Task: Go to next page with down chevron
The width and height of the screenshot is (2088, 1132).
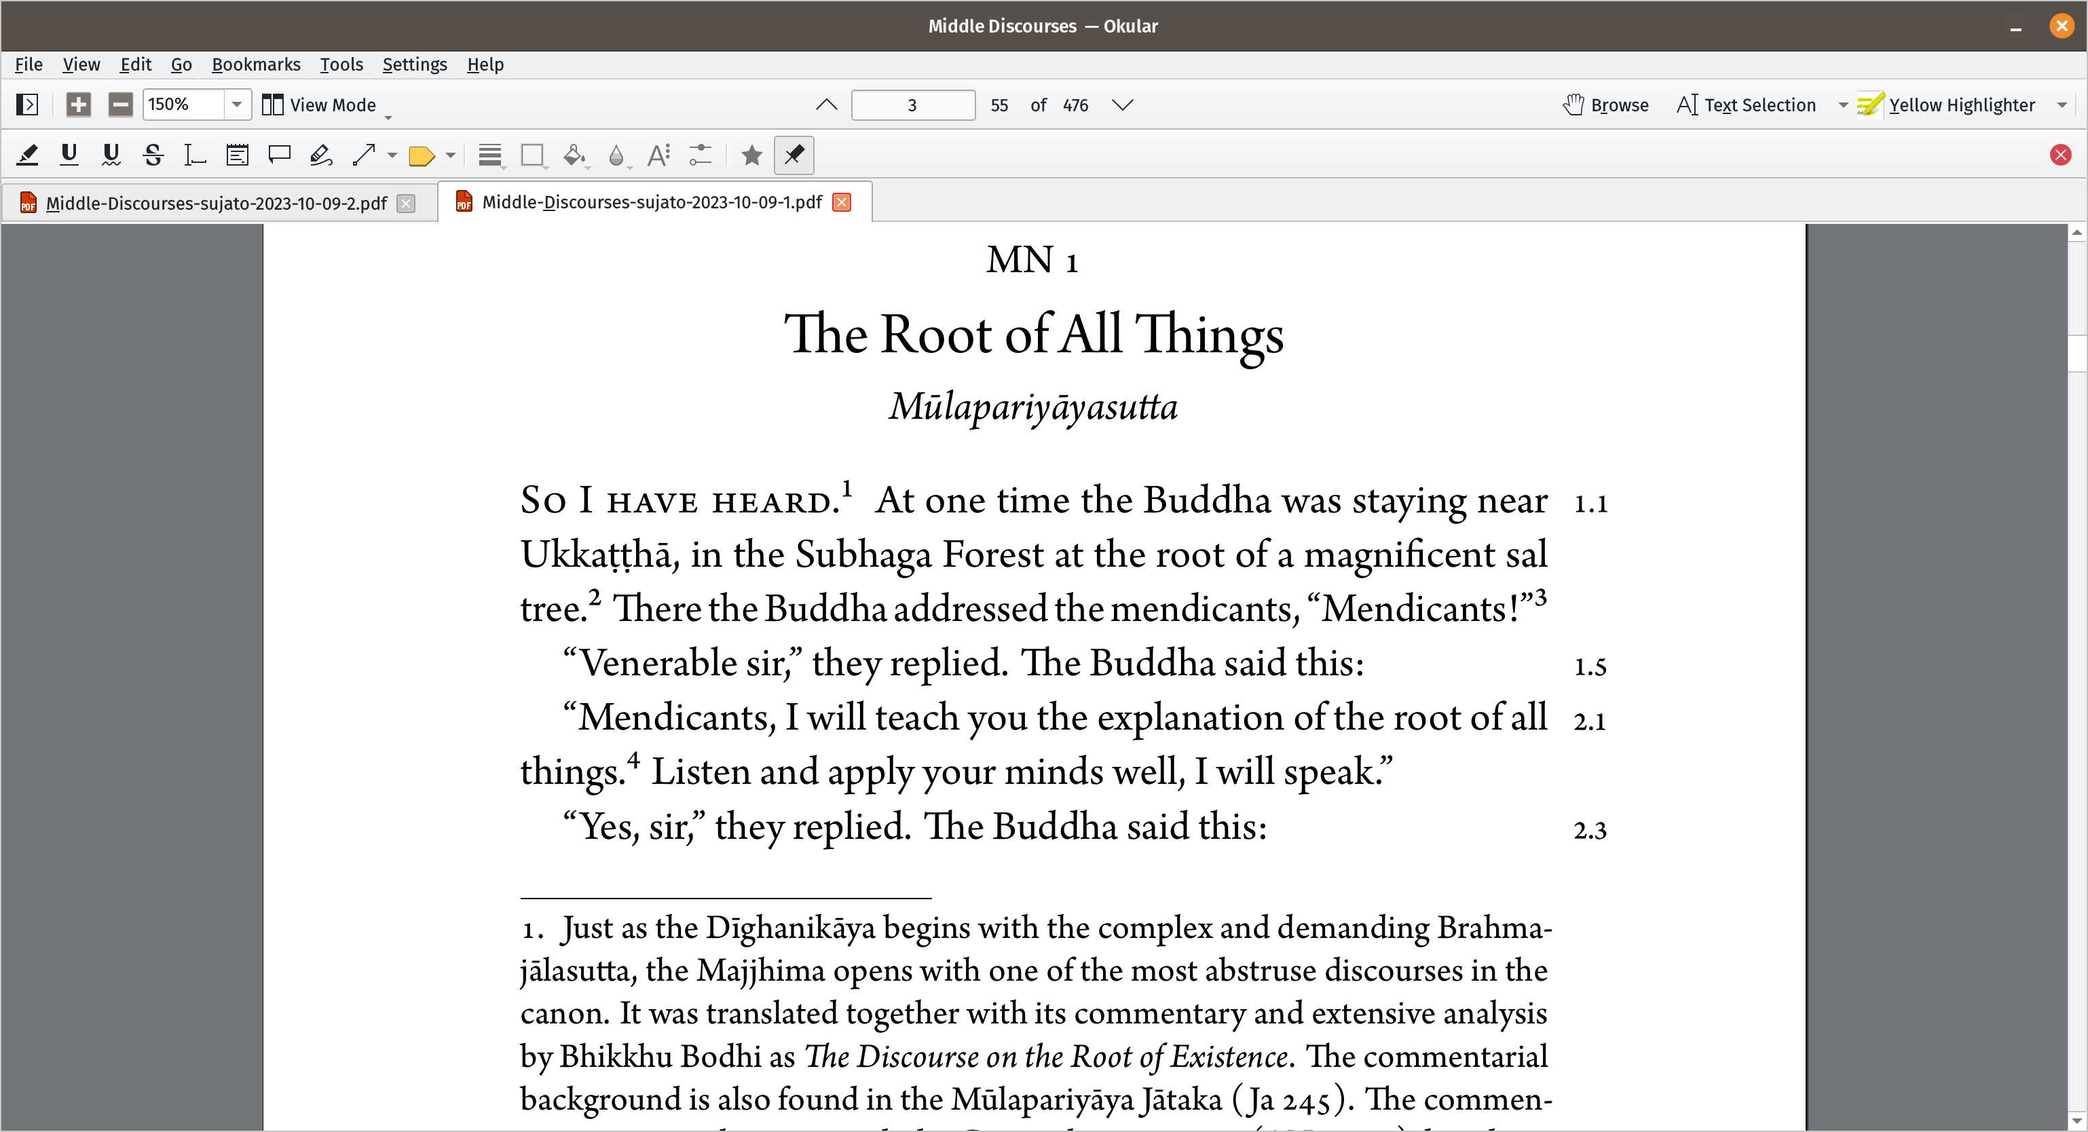Action: tap(1122, 105)
